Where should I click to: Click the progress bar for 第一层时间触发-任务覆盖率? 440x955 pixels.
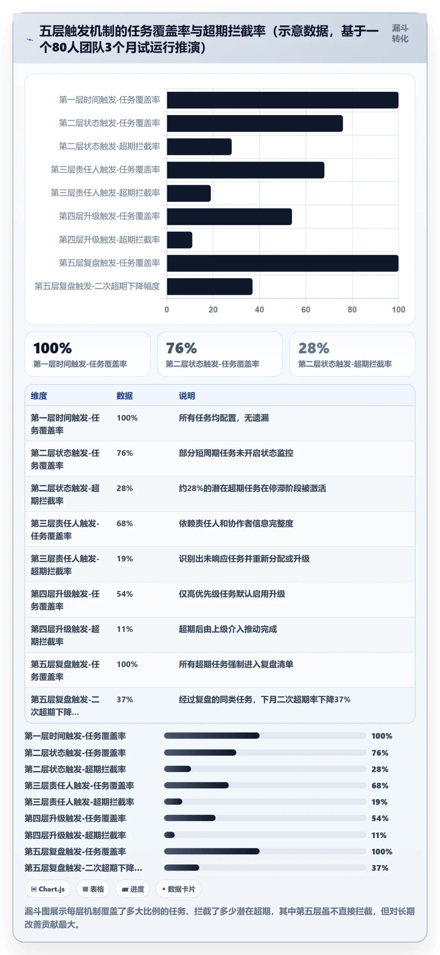click(265, 736)
